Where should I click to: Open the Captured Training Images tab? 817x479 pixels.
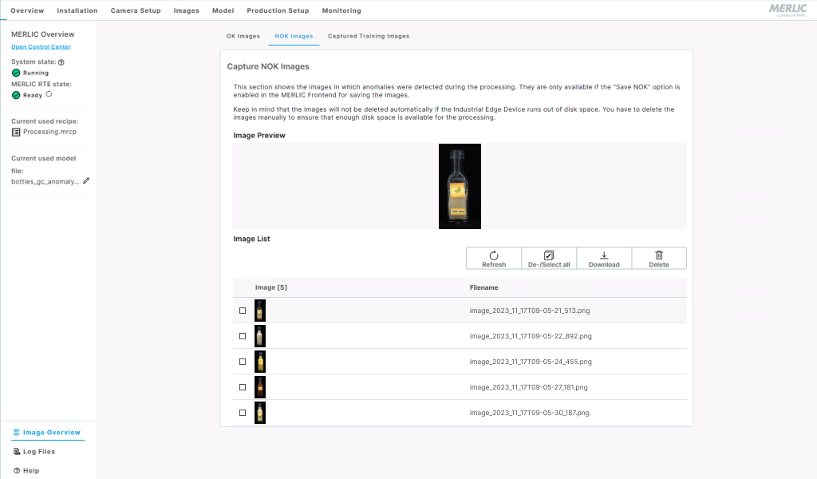coord(369,36)
